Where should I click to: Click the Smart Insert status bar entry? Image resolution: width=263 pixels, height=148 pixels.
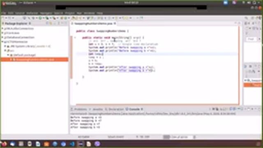click(x=115, y=137)
